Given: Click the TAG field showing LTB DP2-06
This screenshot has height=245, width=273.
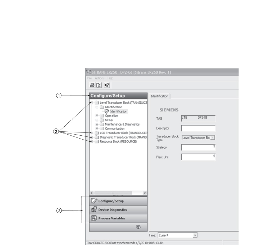Looking at the screenshot, I should 198,118.
